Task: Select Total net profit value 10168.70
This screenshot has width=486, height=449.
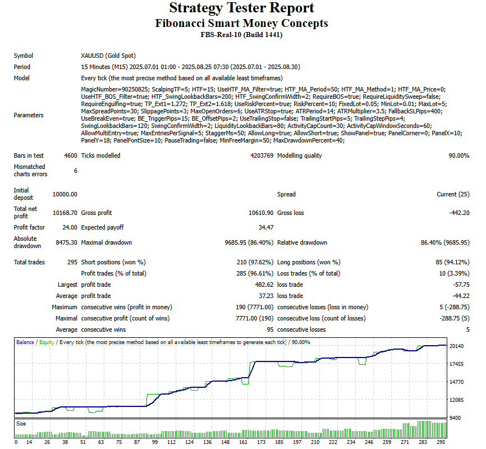Action: (65, 213)
